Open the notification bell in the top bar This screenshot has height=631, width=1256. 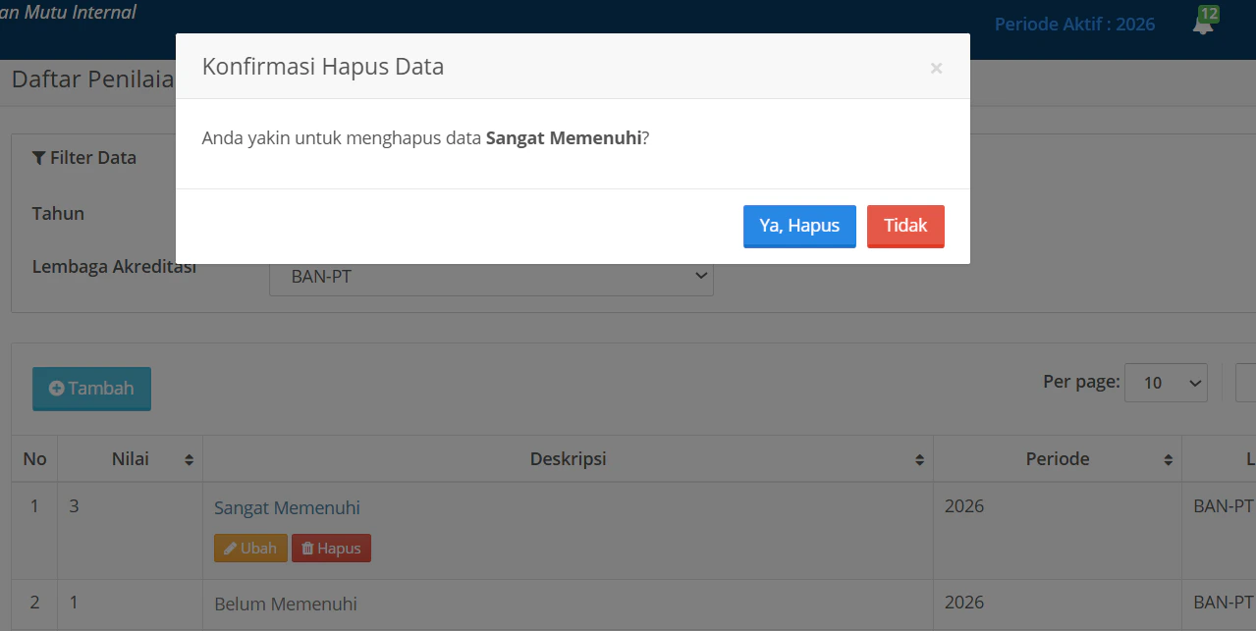(x=1203, y=25)
